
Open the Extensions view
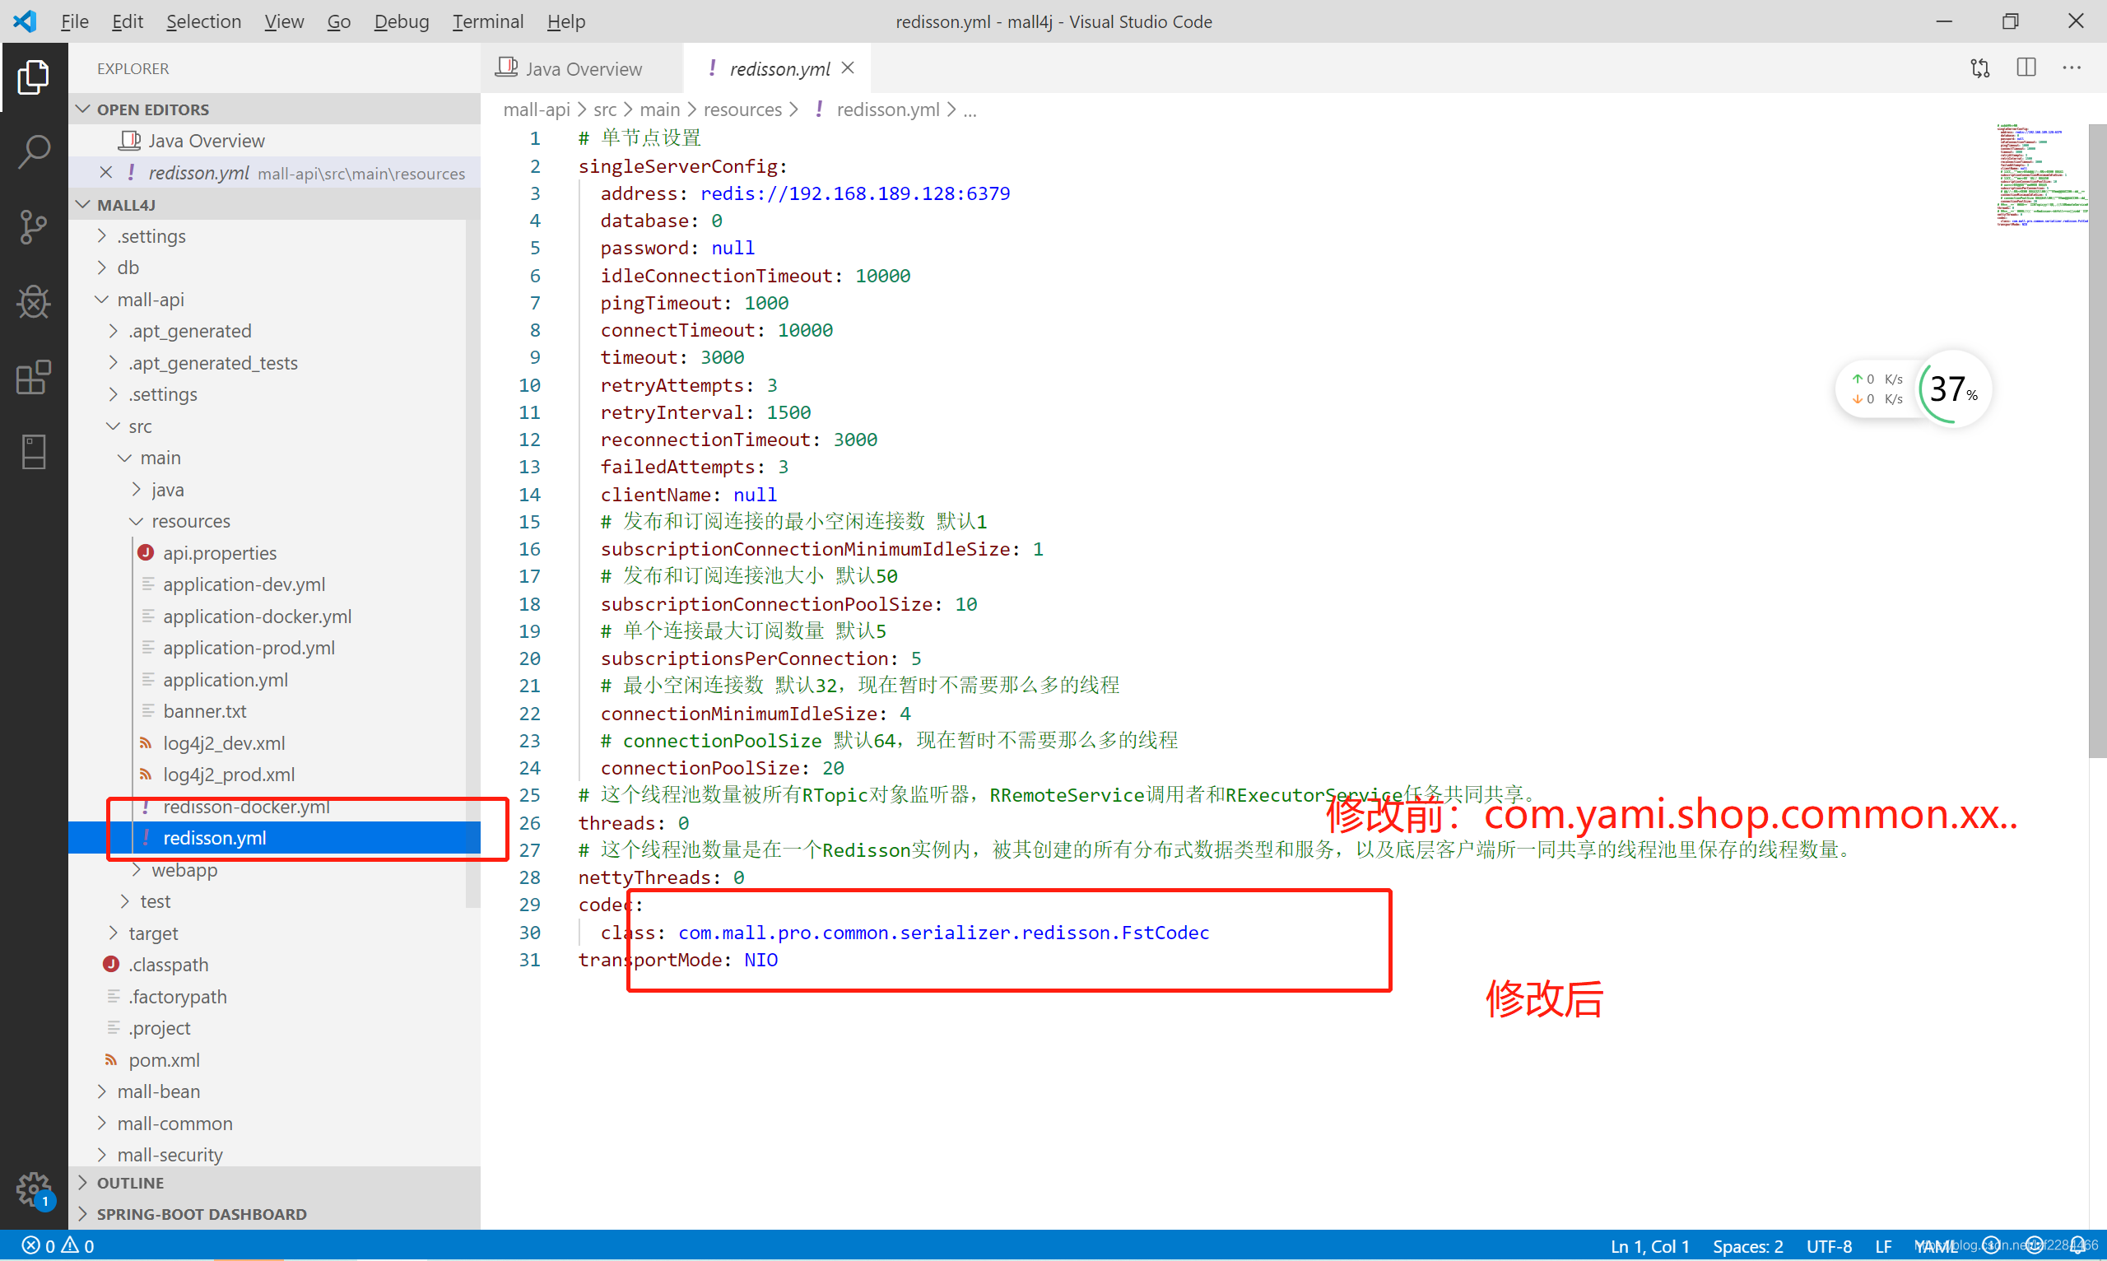[34, 376]
